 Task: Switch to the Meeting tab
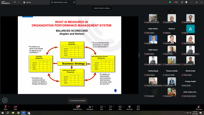tap(27, 2)
